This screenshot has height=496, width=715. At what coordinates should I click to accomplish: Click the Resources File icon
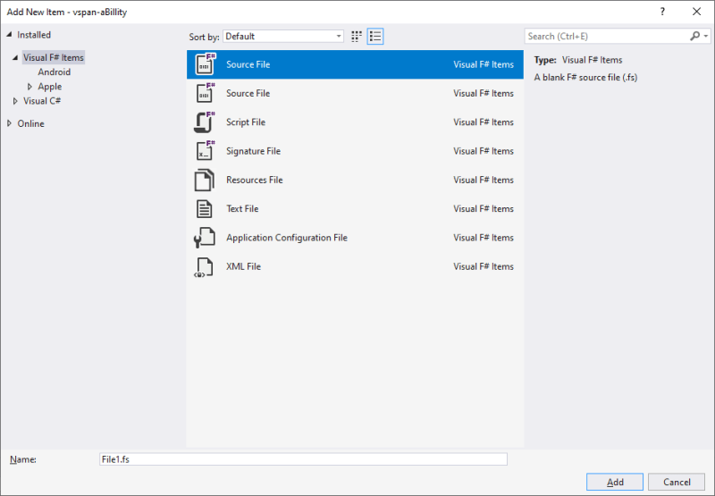[x=204, y=180]
